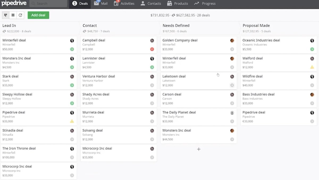Click in the Search field
The image size is (319, 180).
pos(48,3)
